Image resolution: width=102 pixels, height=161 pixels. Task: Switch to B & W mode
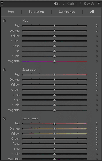tap(89, 4)
